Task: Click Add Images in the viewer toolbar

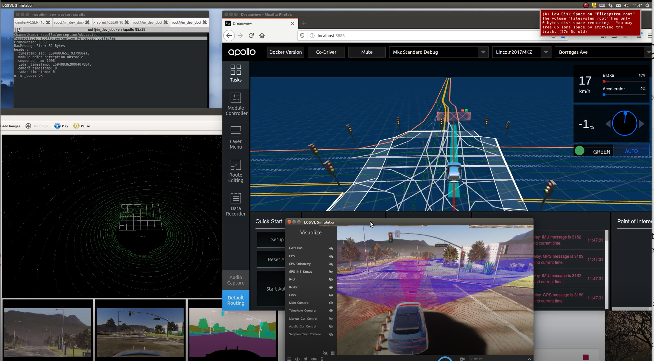Action: [11, 126]
